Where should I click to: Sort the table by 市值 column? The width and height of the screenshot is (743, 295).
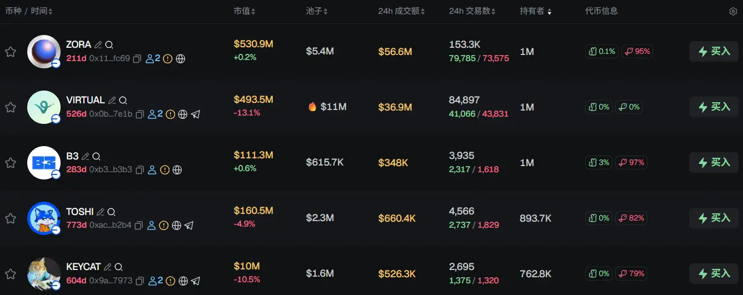[x=245, y=11]
